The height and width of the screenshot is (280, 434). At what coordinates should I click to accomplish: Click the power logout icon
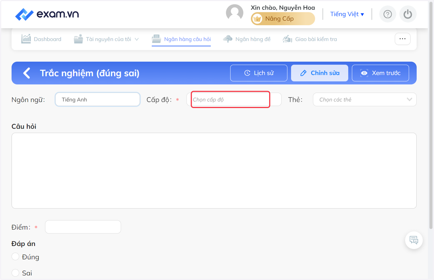click(408, 14)
